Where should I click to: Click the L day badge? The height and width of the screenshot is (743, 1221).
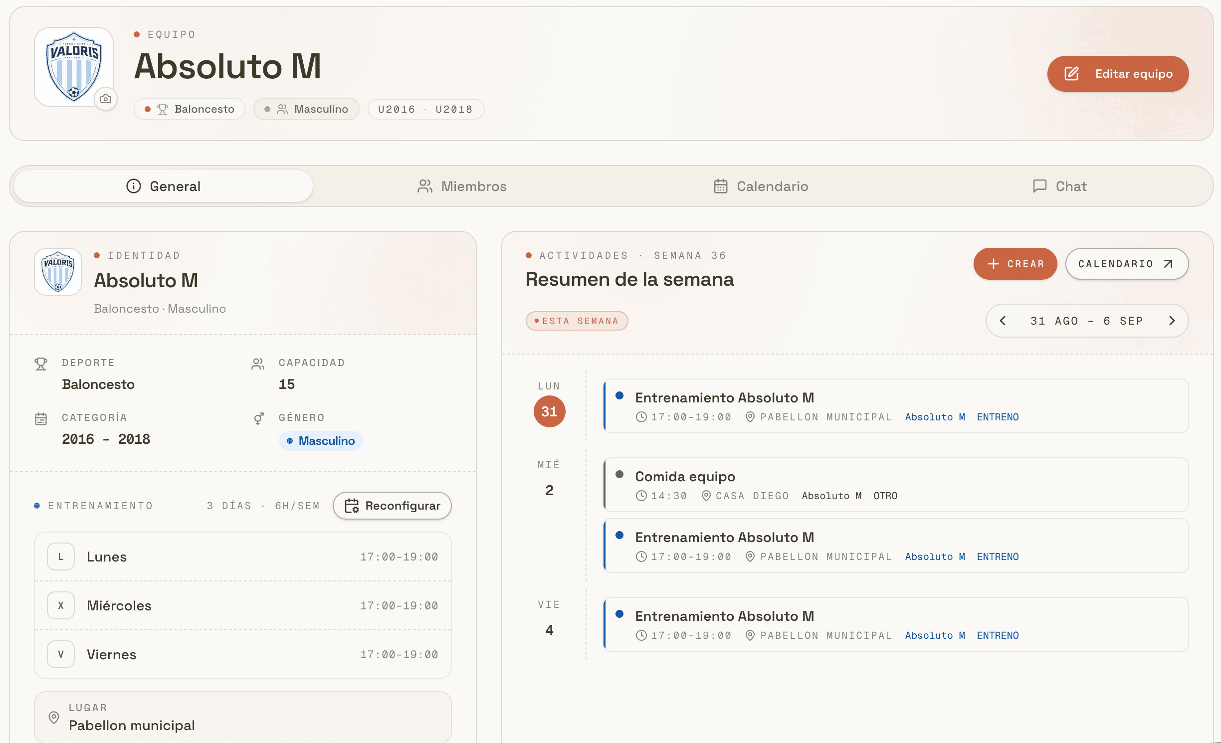click(x=61, y=557)
